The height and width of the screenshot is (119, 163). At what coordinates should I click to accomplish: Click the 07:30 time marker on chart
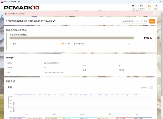click(137, 115)
